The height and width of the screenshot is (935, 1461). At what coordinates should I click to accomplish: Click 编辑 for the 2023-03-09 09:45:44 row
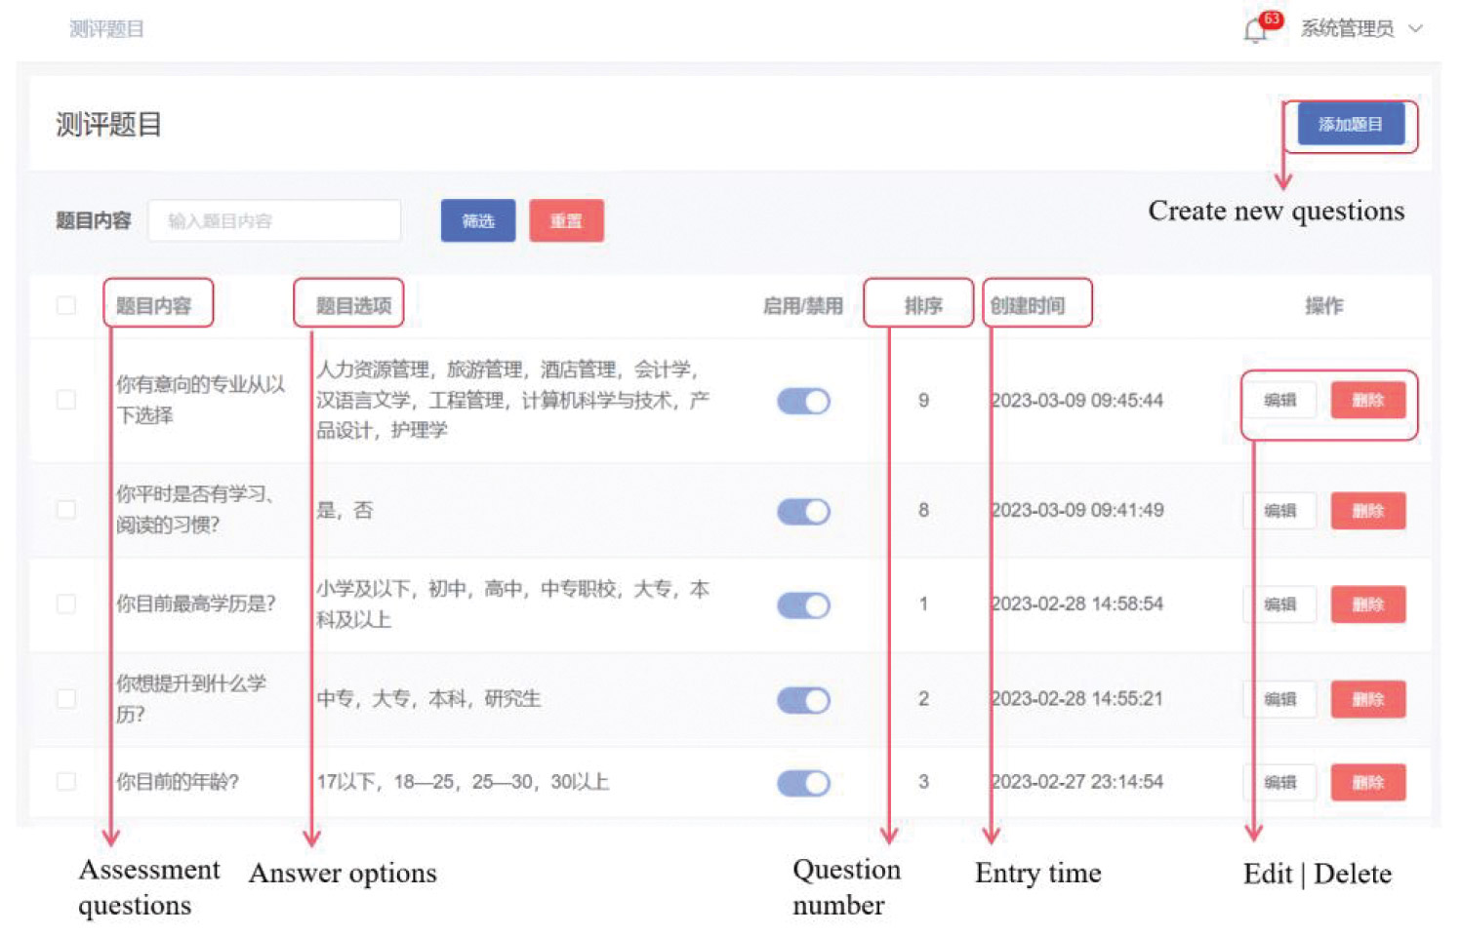click(x=1279, y=400)
